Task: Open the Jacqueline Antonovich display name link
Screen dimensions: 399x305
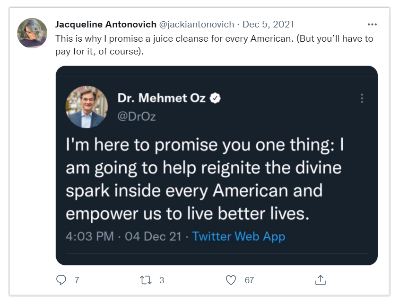Action: point(106,25)
